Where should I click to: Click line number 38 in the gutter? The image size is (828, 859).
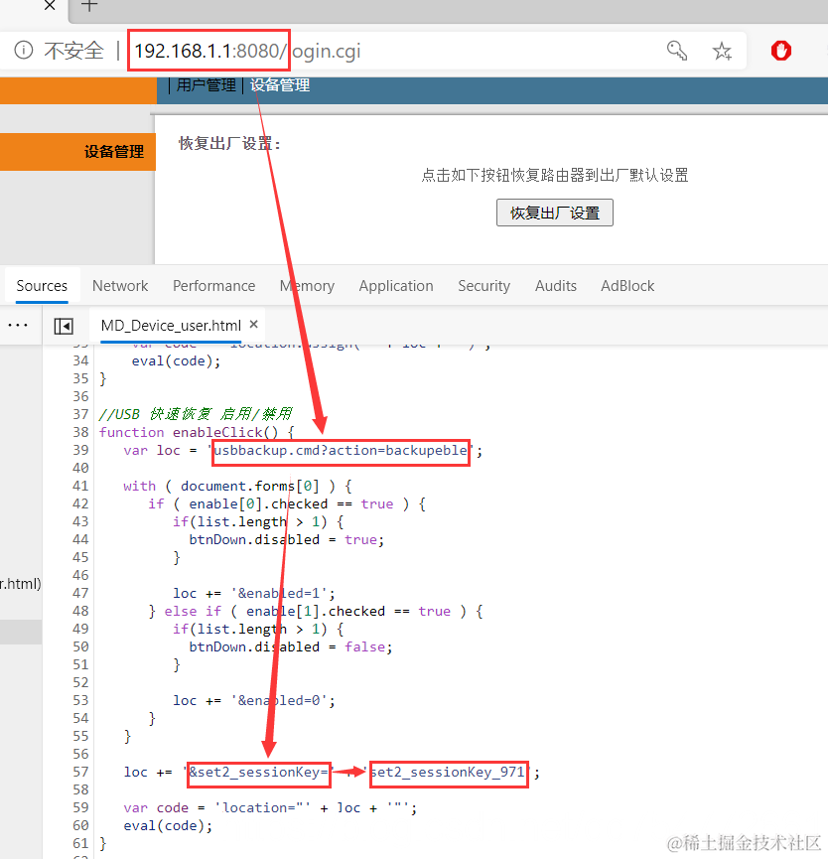pyautogui.click(x=80, y=432)
